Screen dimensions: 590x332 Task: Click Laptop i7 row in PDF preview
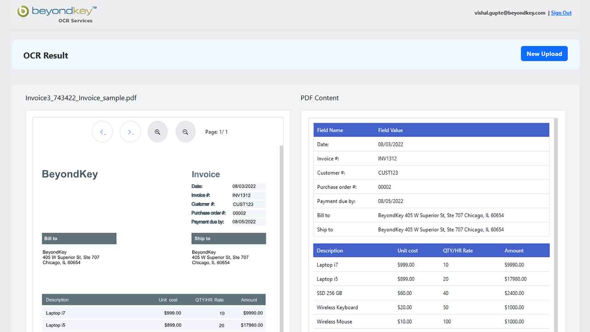[x=154, y=313]
